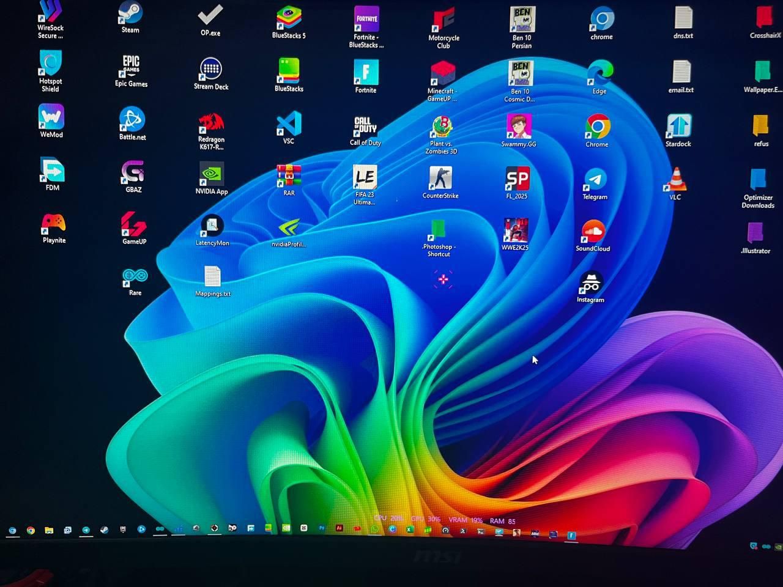
Task: Open VSC Visual Studio Code shortcut
Action: pyautogui.click(x=289, y=128)
